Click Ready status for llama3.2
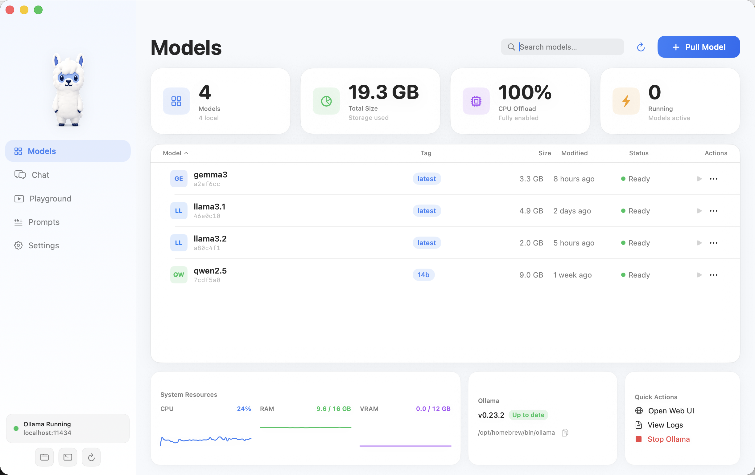This screenshot has height=475, width=755. point(636,243)
